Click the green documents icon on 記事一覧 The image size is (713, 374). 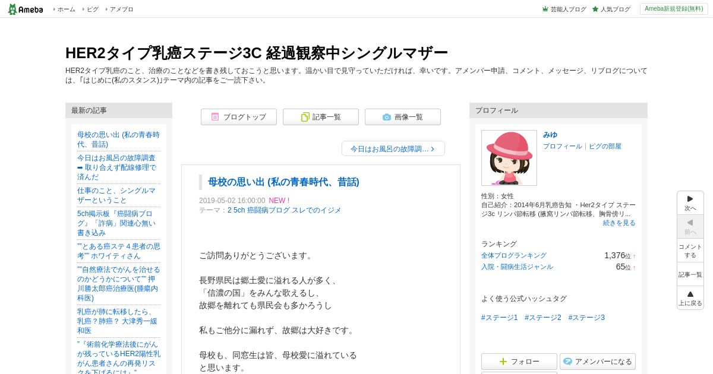[305, 117]
